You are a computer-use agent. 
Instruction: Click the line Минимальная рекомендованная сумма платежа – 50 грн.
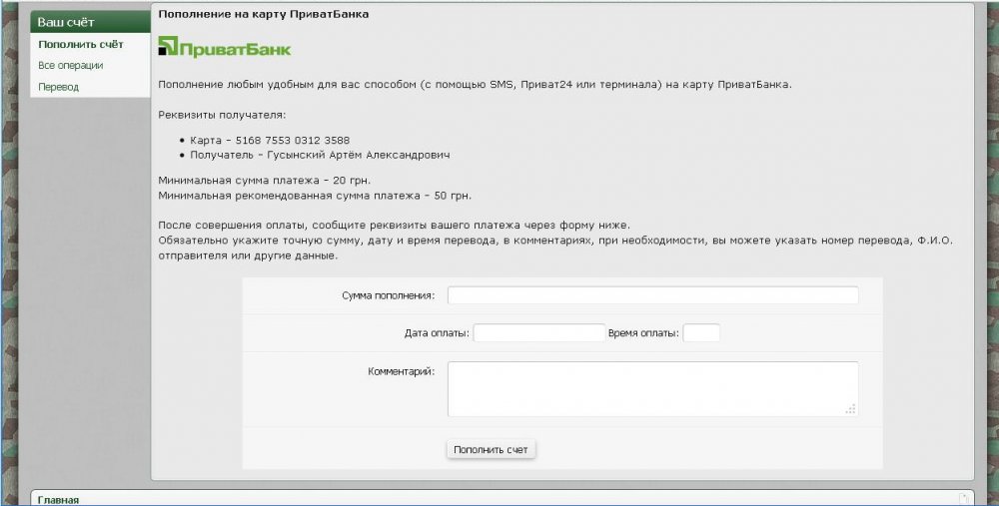(315, 196)
